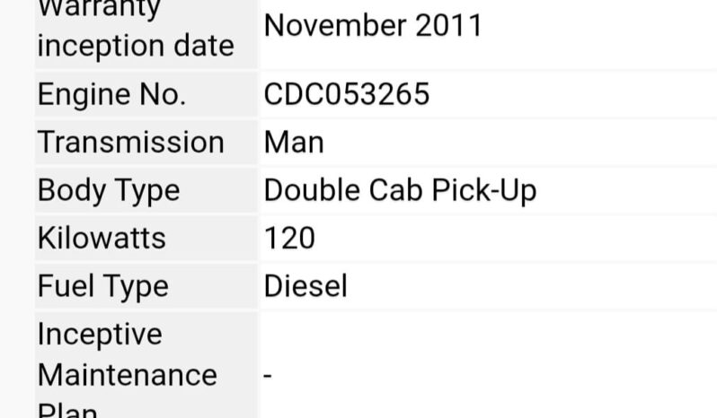
Task: Click the Transmission label cell
Action: (x=146, y=143)
